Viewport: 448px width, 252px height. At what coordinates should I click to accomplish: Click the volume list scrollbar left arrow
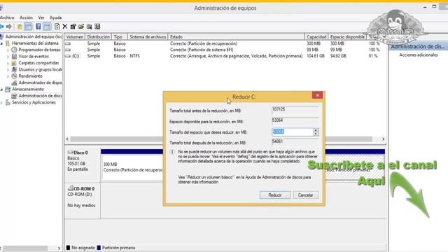pos(67,139)
